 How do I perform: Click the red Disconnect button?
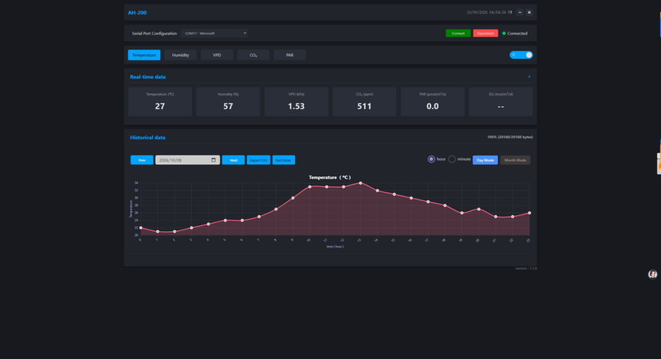point(485,34)
